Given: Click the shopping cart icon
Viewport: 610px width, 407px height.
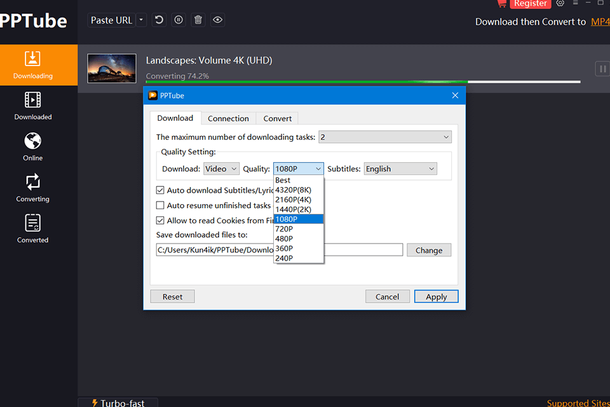Looking at the screenshot, I should click(501, 4).
